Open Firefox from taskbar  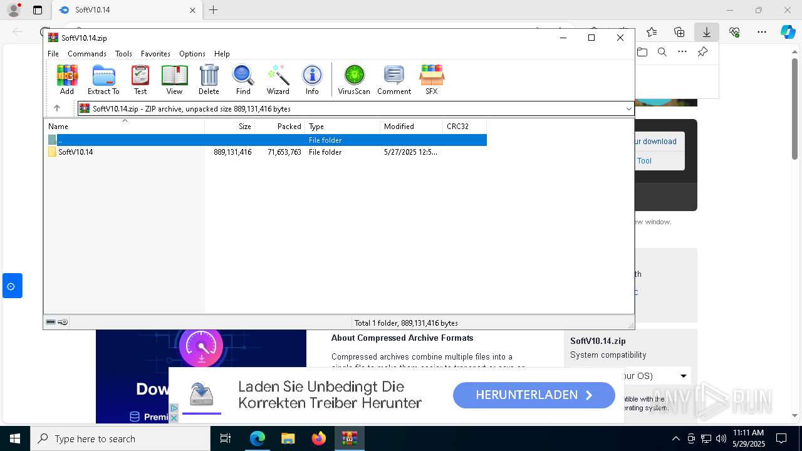click(319, 438)
